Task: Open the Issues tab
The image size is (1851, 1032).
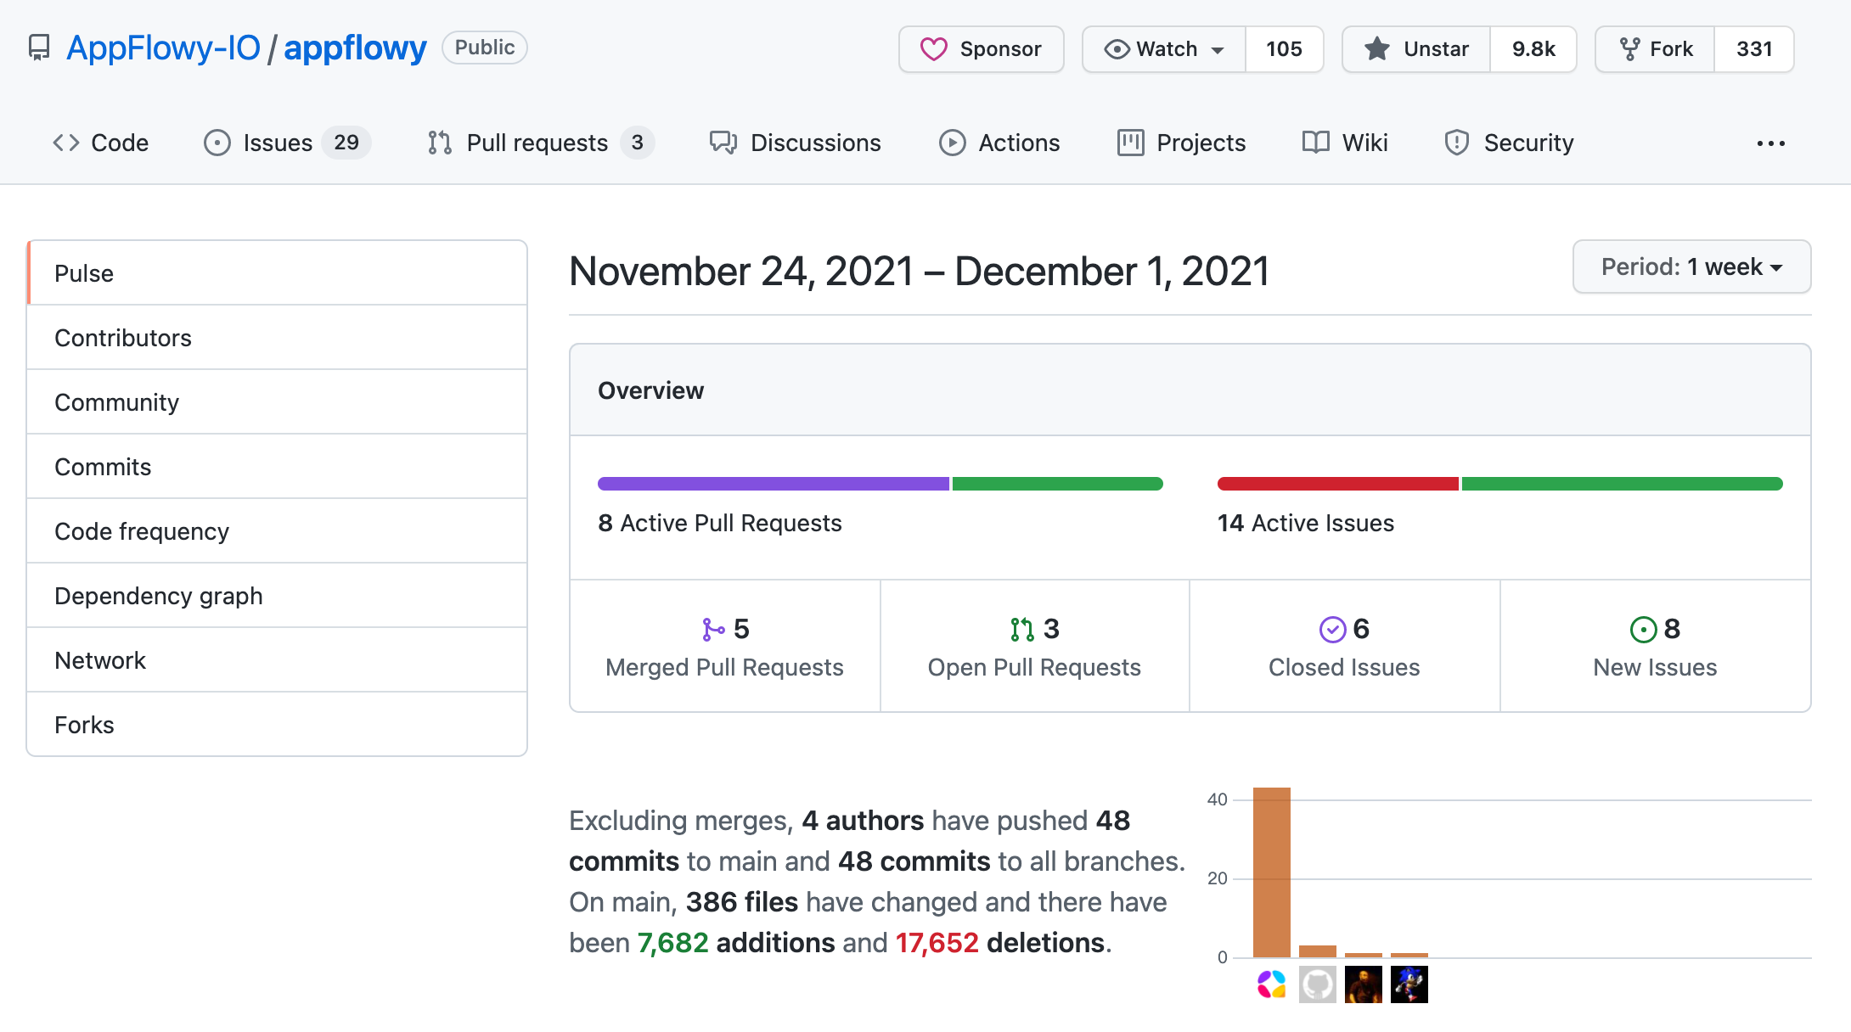Action: coord(287,143)
